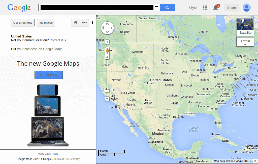Click the Google logo

tap(19, 8)
